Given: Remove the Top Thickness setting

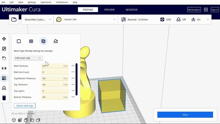Looking at the screenshot, I should click(73, 84).
